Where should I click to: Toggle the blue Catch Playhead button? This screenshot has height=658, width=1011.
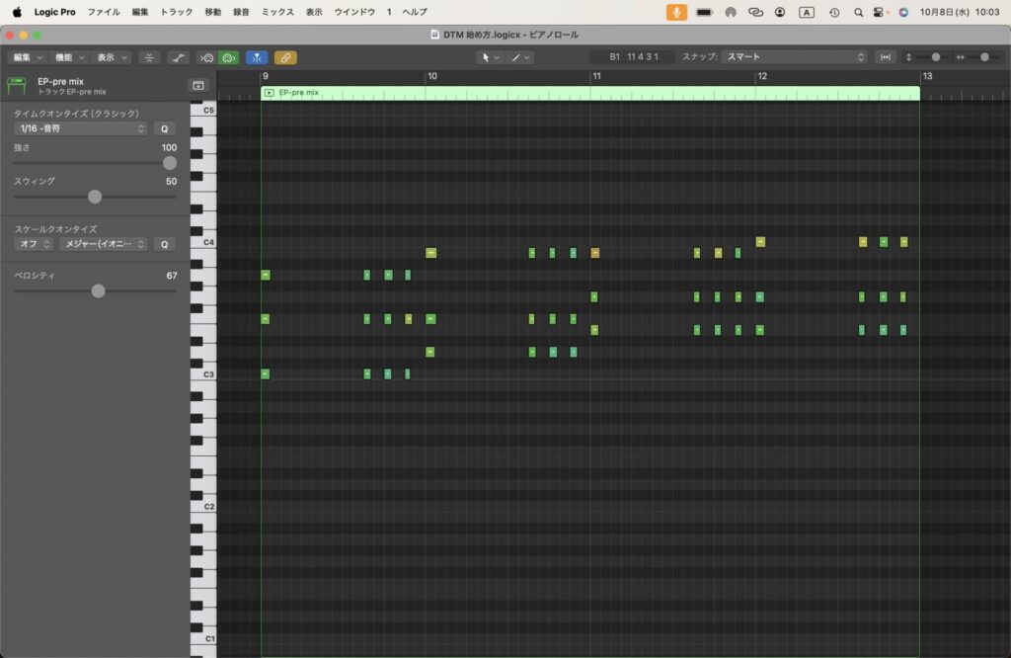pyautogui.click(x=256, y=57)
